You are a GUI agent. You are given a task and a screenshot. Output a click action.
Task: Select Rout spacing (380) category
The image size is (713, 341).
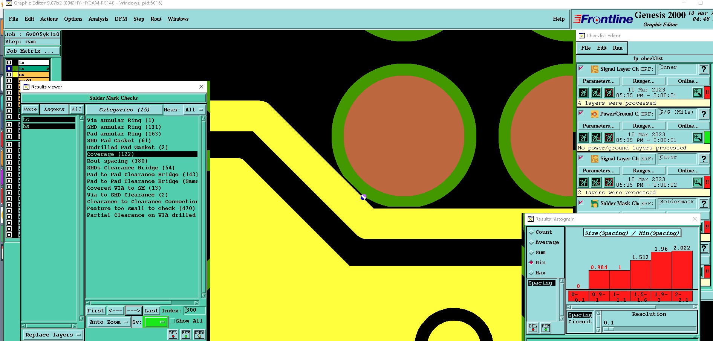[x=142, y=161]
